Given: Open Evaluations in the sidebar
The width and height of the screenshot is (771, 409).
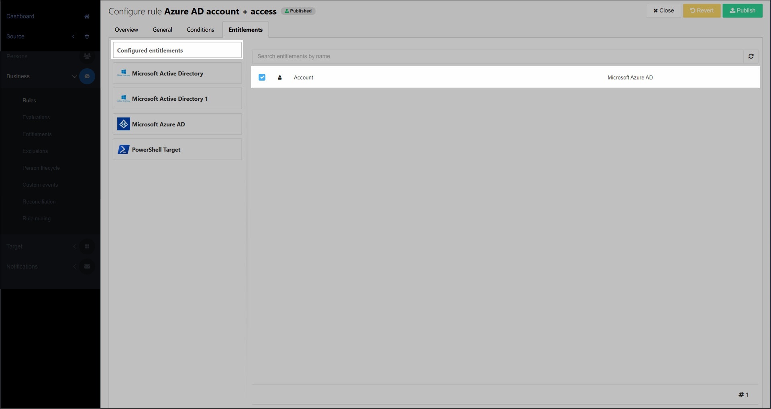Looking at the screenshot, I should coord(36,118).
